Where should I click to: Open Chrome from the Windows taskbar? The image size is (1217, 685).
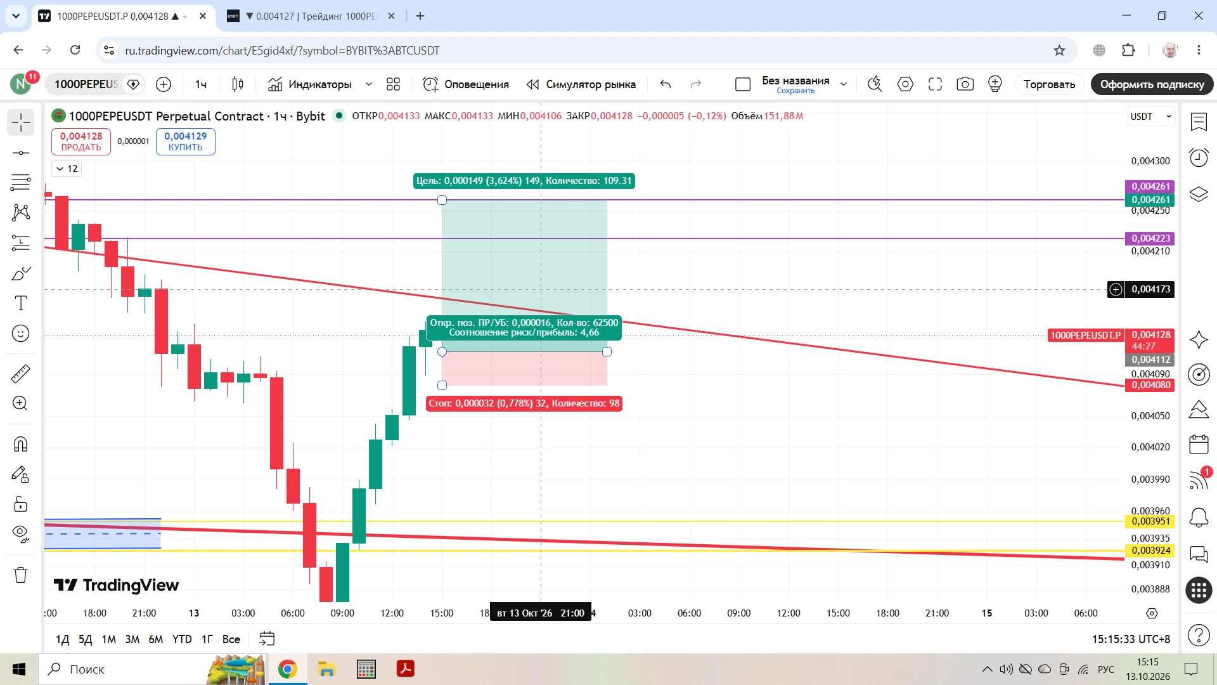click(287, 669)
